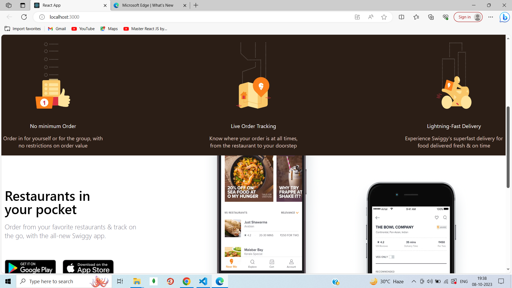The image size is (512, 288).
Task: Open Copilot using the Bing icon
Action: click(504, 17)
